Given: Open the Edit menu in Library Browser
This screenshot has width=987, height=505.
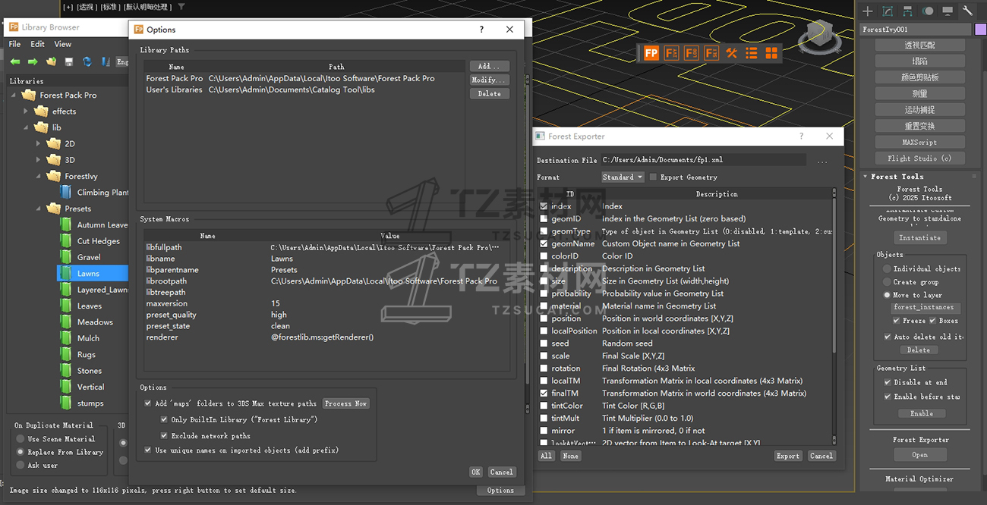Looking at the screenshot, I should pyautogui.click(x=37, y=44).
